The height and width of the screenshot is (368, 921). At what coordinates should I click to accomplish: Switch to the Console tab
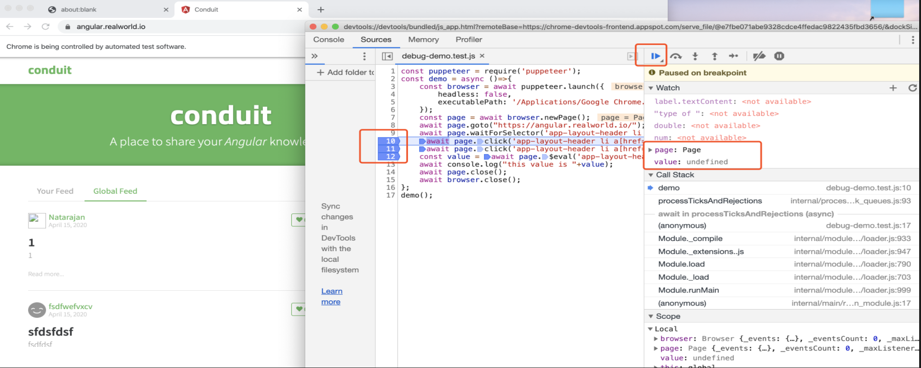point(328,40)
